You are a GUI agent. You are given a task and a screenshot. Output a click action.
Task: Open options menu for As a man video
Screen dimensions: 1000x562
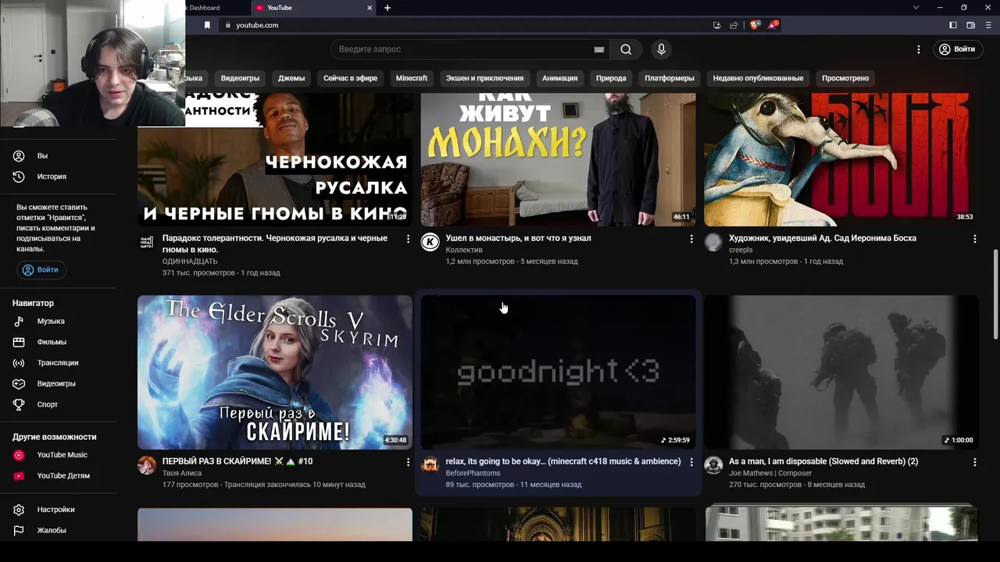pyautogui.click(x=975, y=462)
